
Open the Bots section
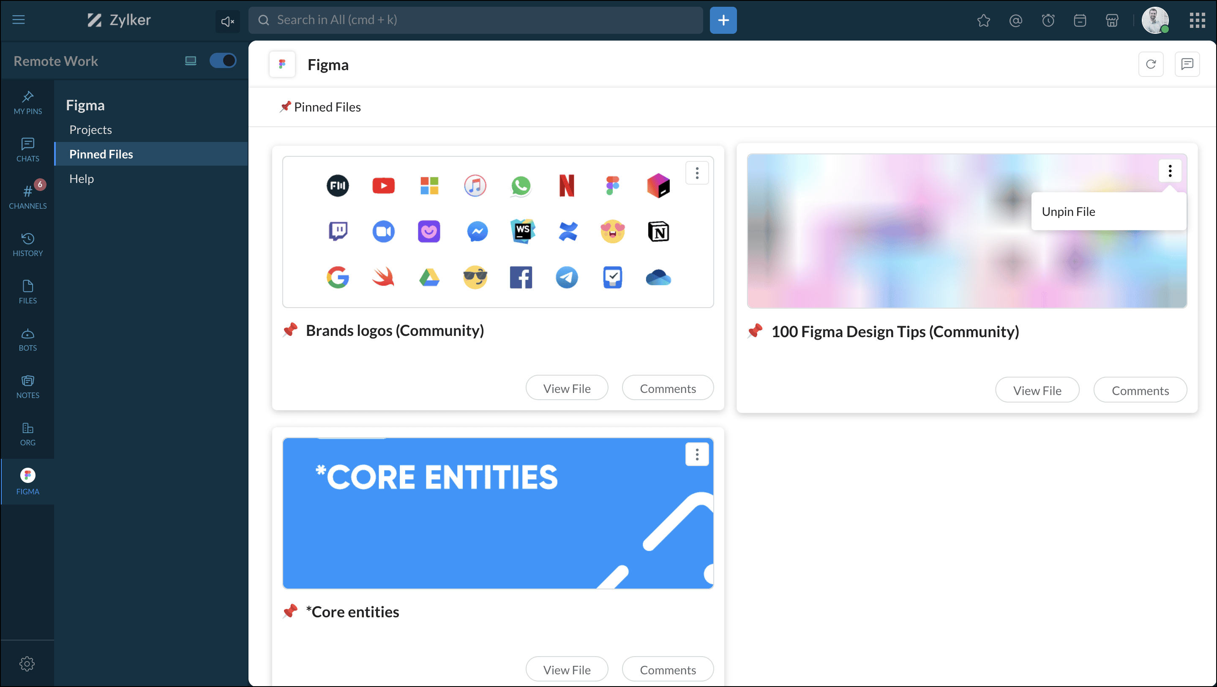click(x=27, y=339)
